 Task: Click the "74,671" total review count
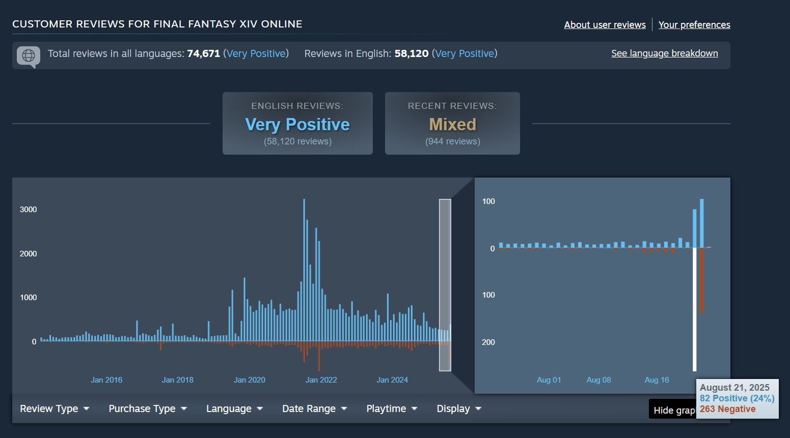pos(204,53)
